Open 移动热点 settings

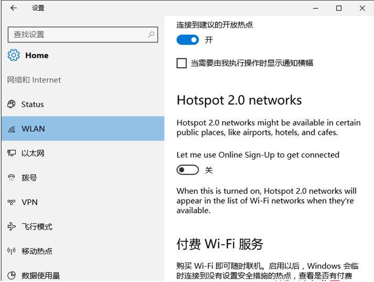coord(83,251)
